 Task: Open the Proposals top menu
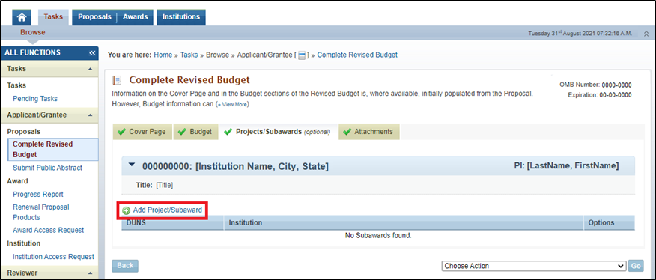(x=94, y=17)
